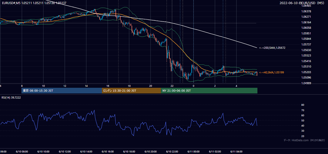This screenshot has width=328, height=154.
Task: Click RSI scale value 80
Action: pos(303,105)
